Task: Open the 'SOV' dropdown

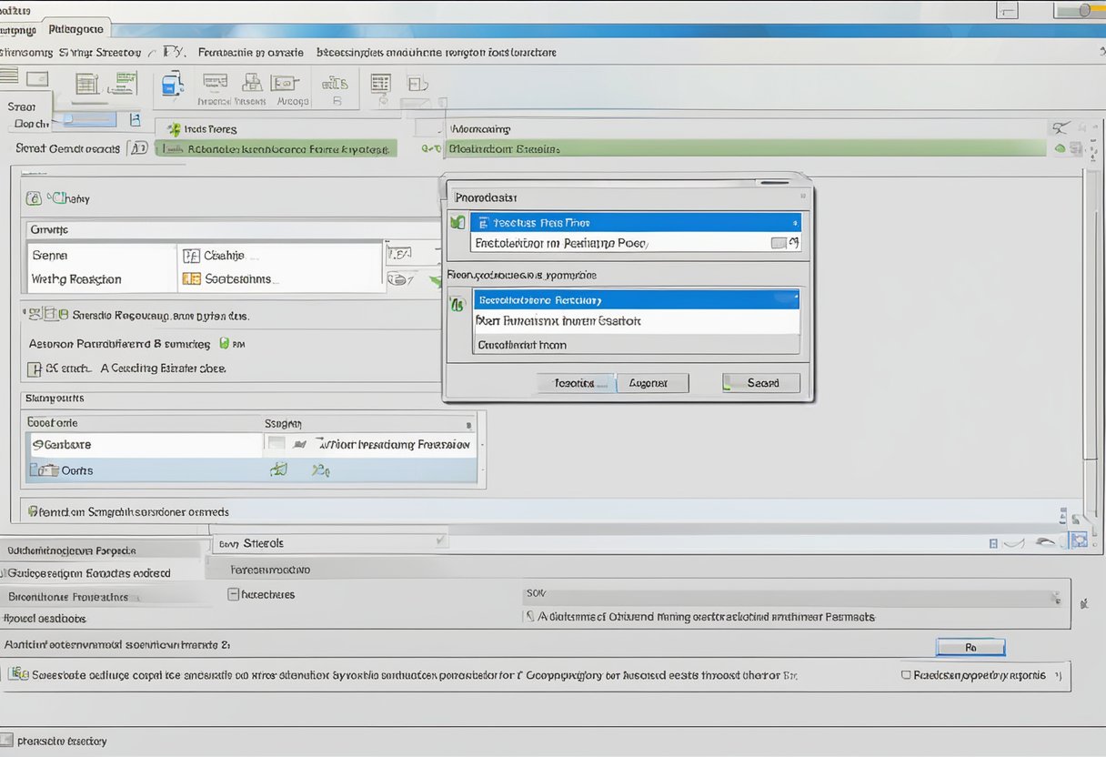Action: [1055, 598]
